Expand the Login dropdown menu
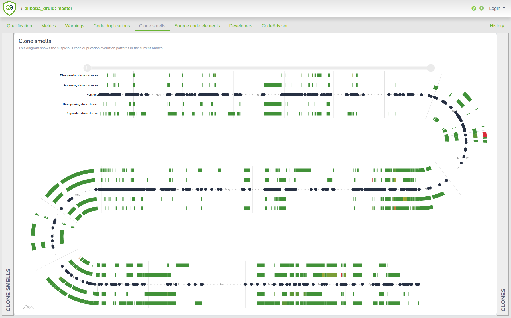Screen dimensions: 511x318 pos(497,8)
